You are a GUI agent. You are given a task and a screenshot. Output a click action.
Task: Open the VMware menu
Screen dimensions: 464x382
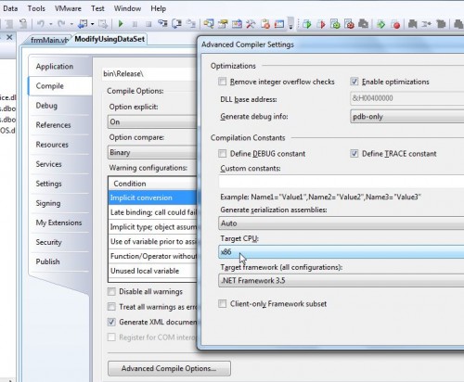68,8
